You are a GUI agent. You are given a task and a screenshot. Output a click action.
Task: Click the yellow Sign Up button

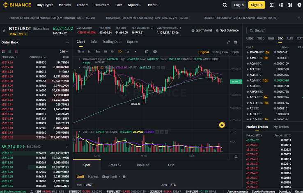tap(257, 5)
